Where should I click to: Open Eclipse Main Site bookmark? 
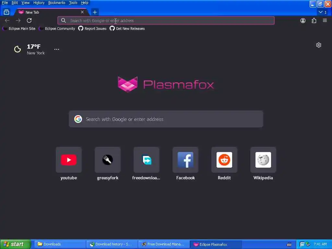[x=19, y=29]
